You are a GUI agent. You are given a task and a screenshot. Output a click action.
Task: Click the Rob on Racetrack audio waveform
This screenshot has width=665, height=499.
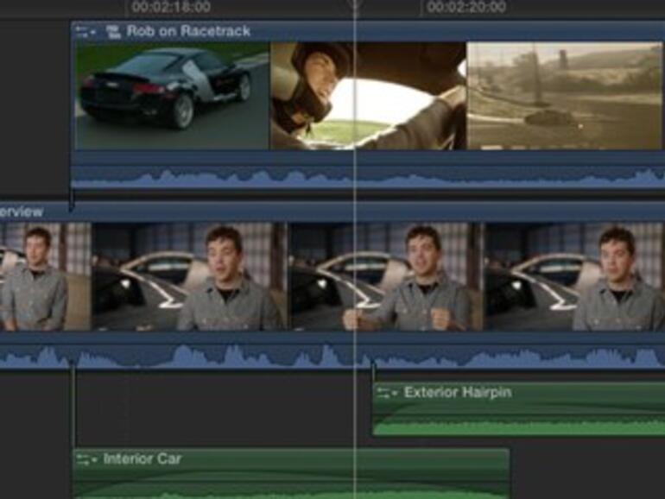(259, 178)
